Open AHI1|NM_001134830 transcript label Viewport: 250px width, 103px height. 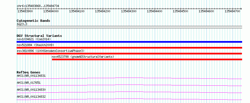[31, 90]
